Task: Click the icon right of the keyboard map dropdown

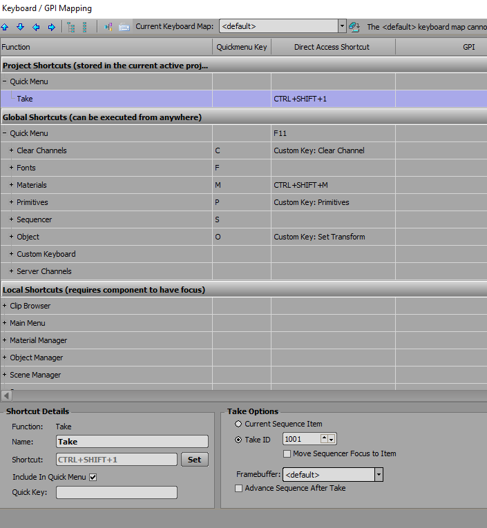Action: [354, 27]
